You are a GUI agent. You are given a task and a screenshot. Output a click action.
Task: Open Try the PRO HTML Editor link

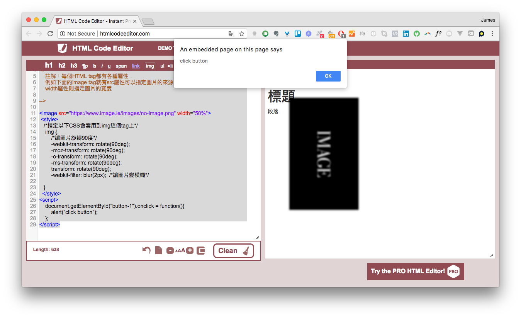(x=416, y=271)
